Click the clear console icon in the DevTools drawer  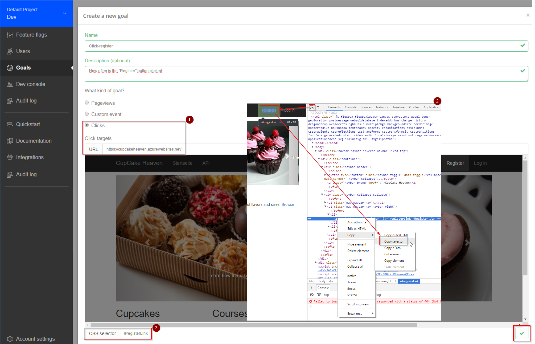(312, 295)
